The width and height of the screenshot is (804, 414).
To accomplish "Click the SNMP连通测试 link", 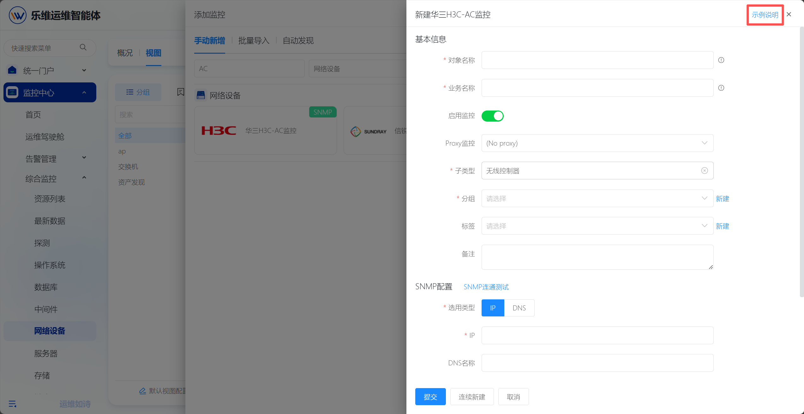I will [486, 287].
